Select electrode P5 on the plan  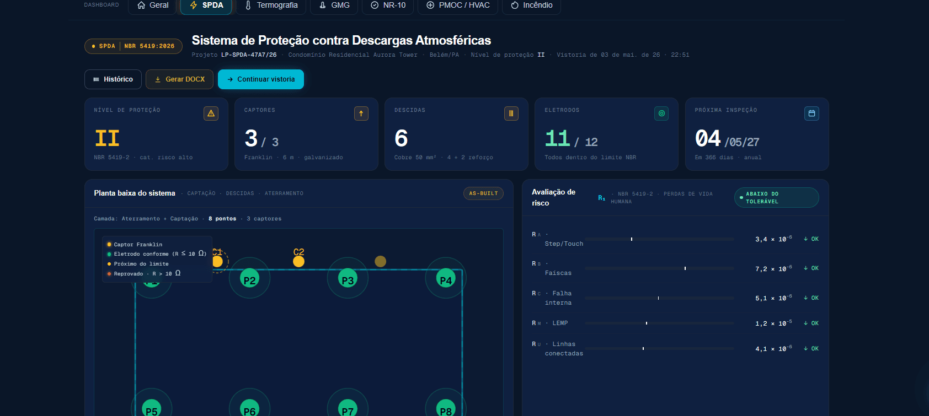(x=152, y=408)
